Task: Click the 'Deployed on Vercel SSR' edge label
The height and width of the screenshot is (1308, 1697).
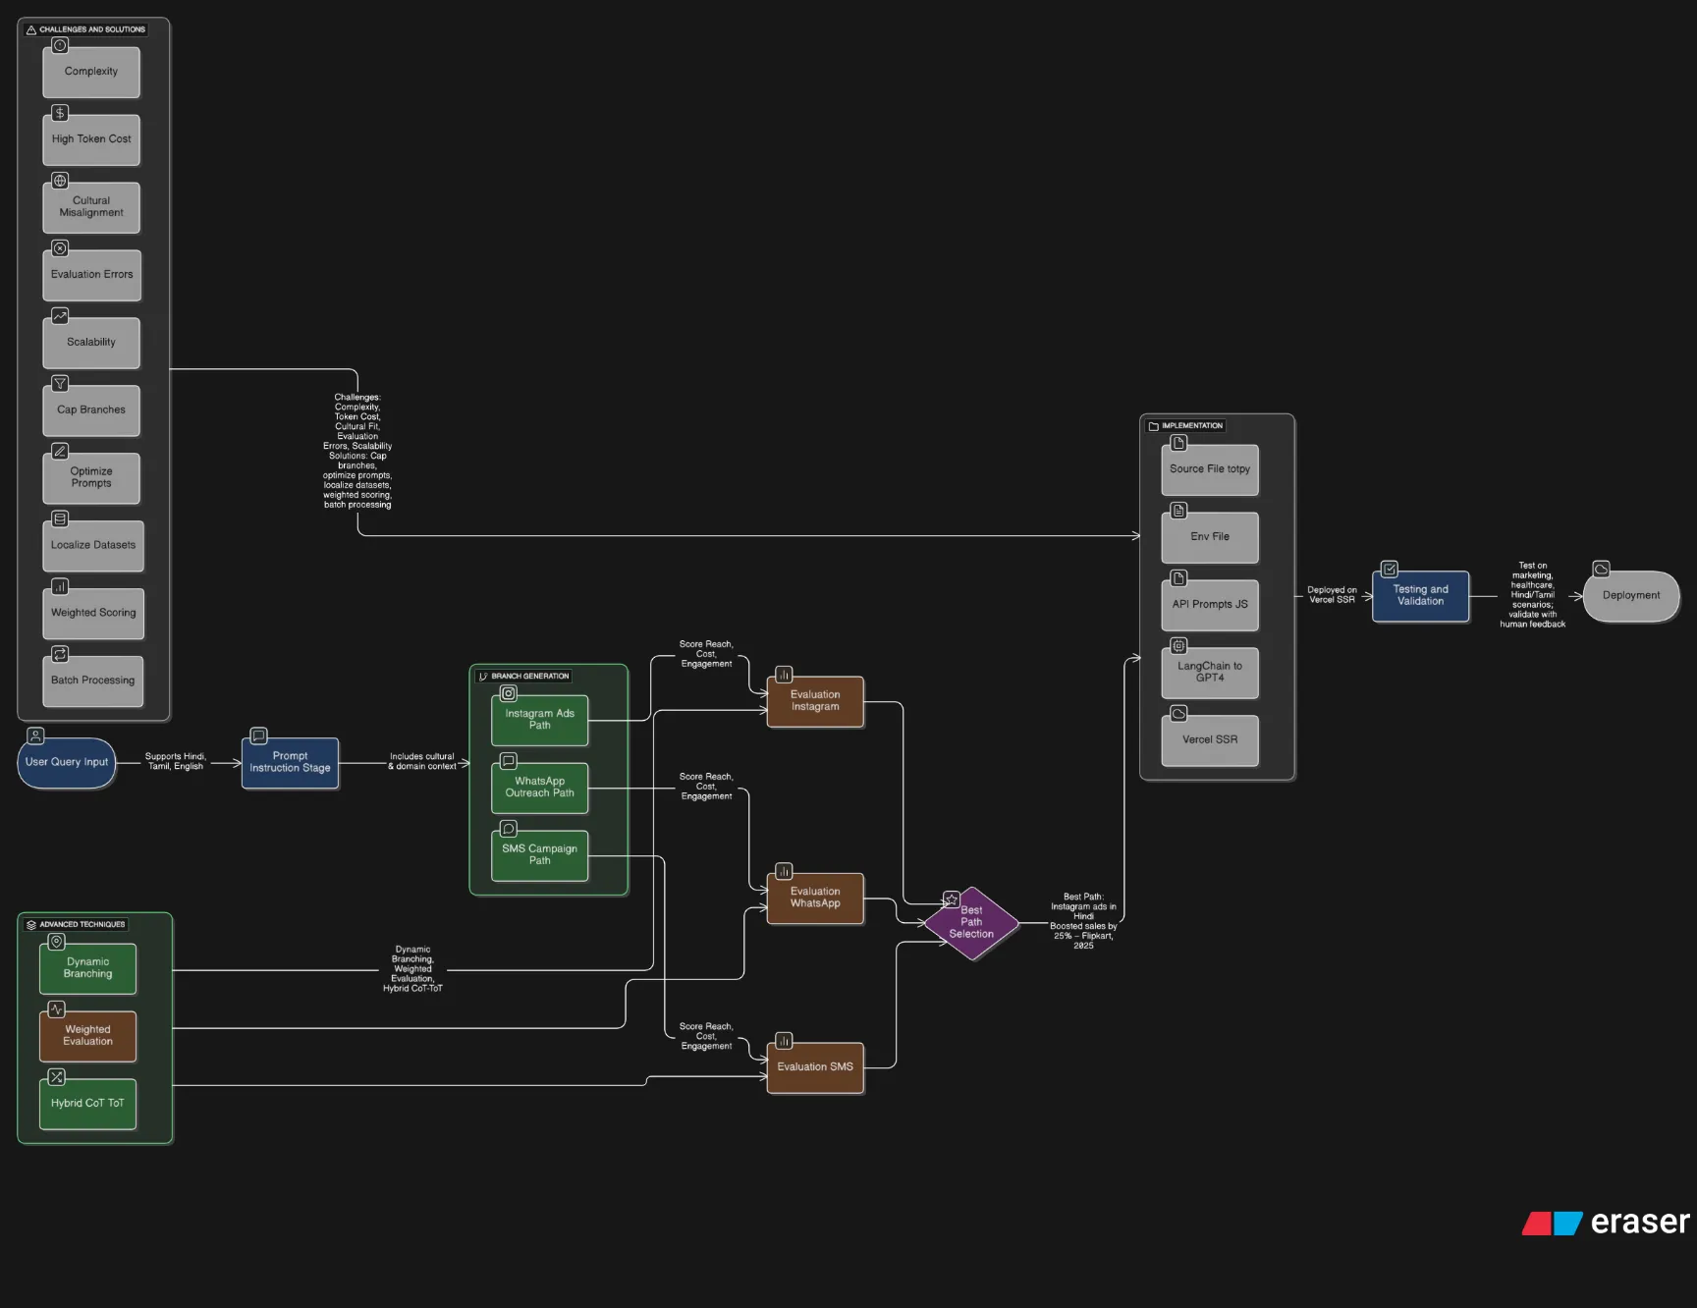Action: [1332, 595]
